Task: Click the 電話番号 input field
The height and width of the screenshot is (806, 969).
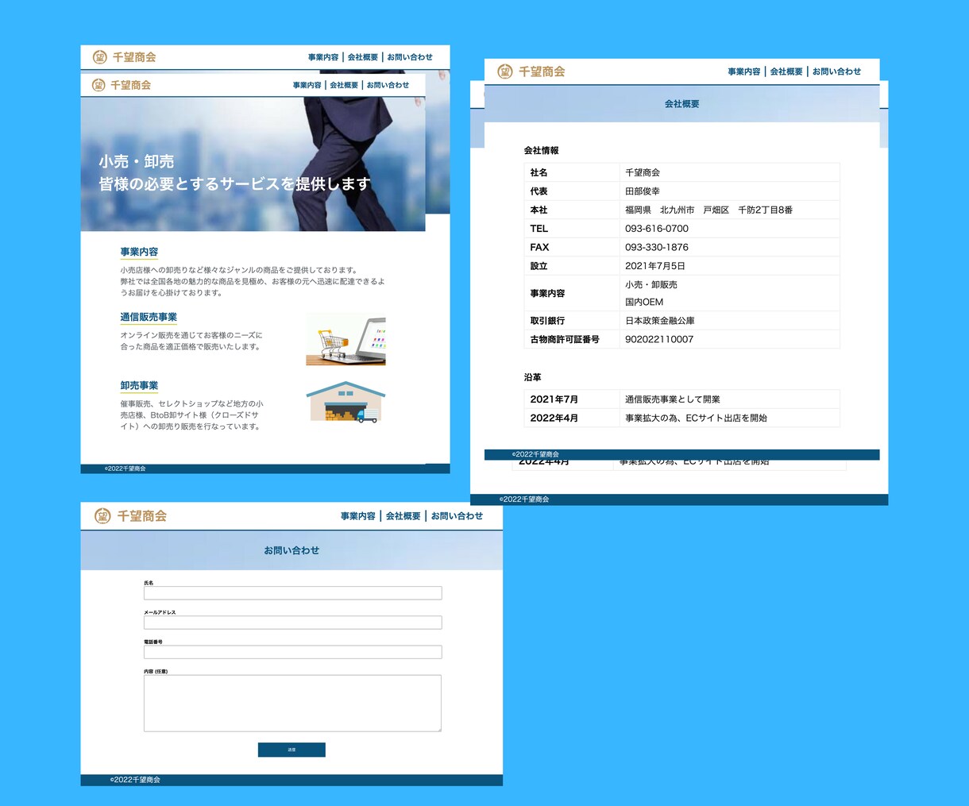Action: (x=292, y=652)
